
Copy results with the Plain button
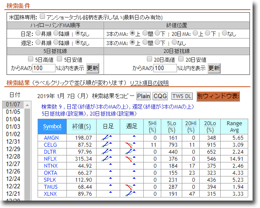pyautogui.click(x=143, y=96)
